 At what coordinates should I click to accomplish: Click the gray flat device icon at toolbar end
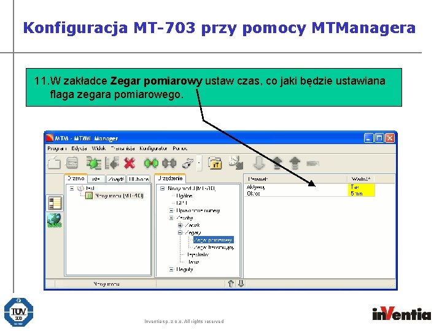tap(312, 163)
